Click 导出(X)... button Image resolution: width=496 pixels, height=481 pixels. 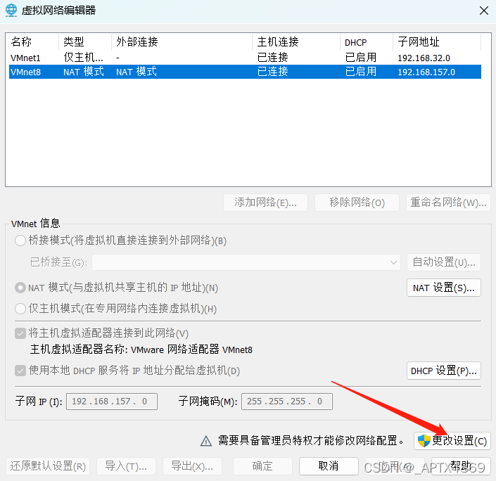(x=192, y=466)
